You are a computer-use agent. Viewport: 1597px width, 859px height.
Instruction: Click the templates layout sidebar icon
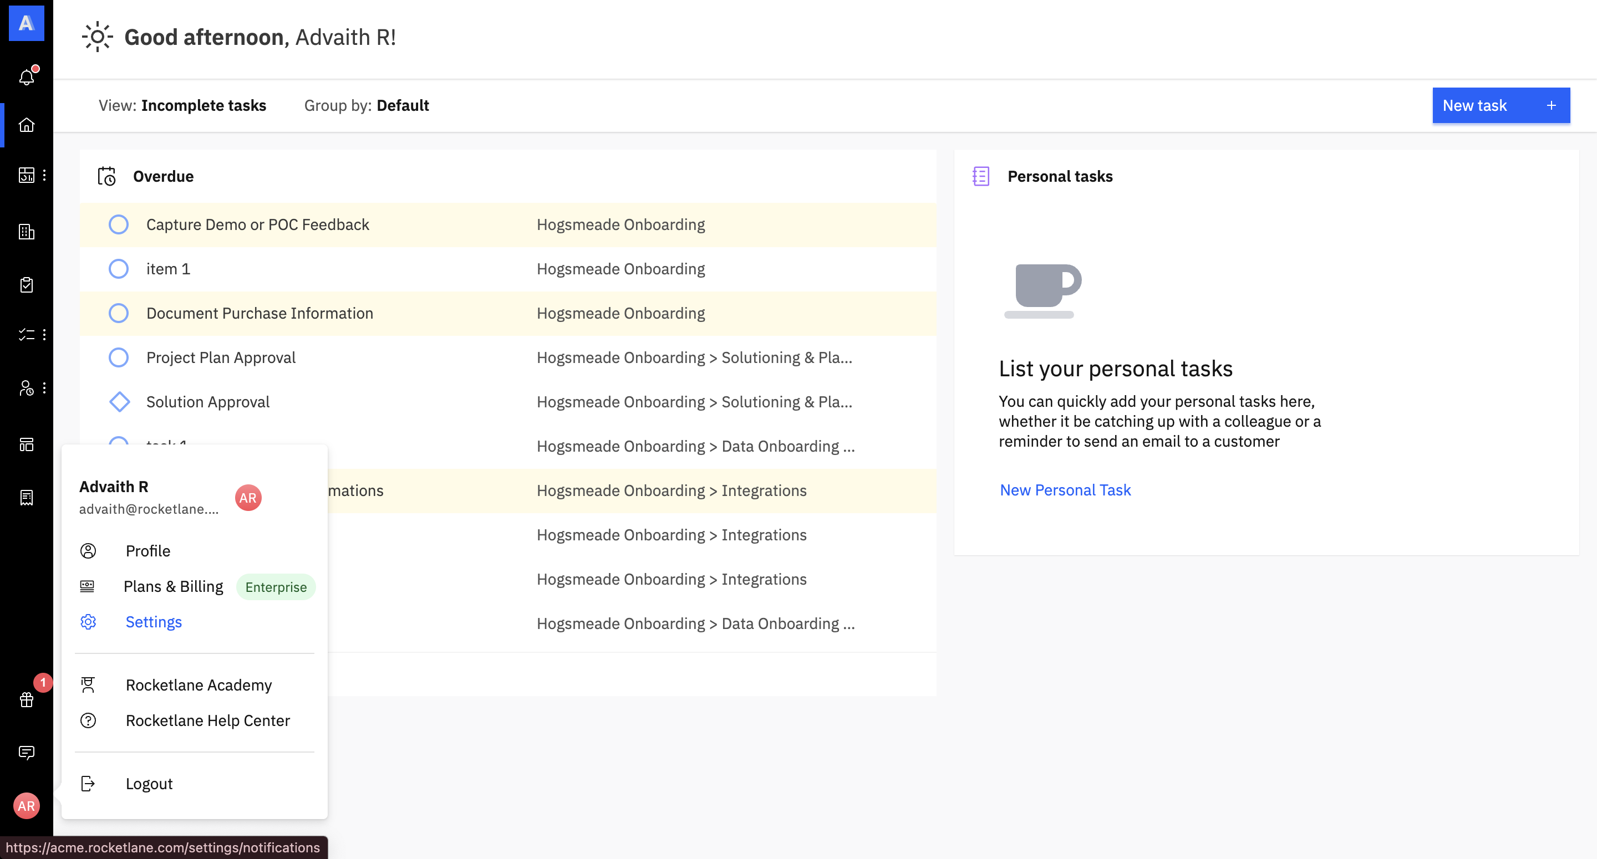(x=27, y=444)
